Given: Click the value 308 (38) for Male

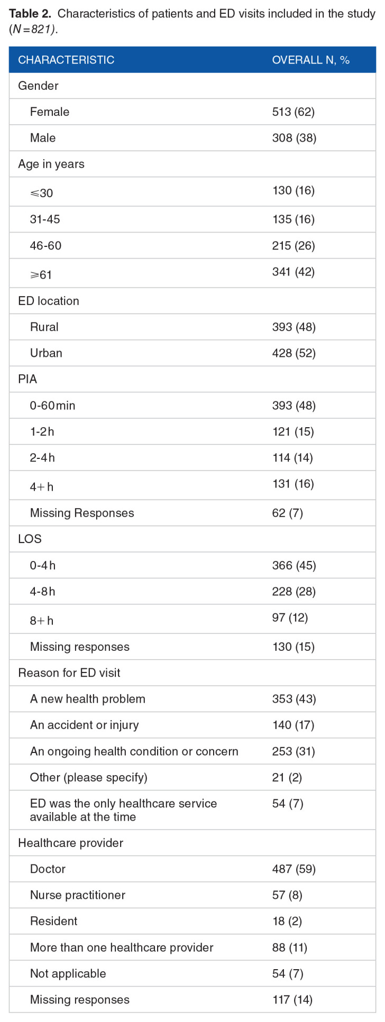Looking at the screenshot, I should 294,138.
